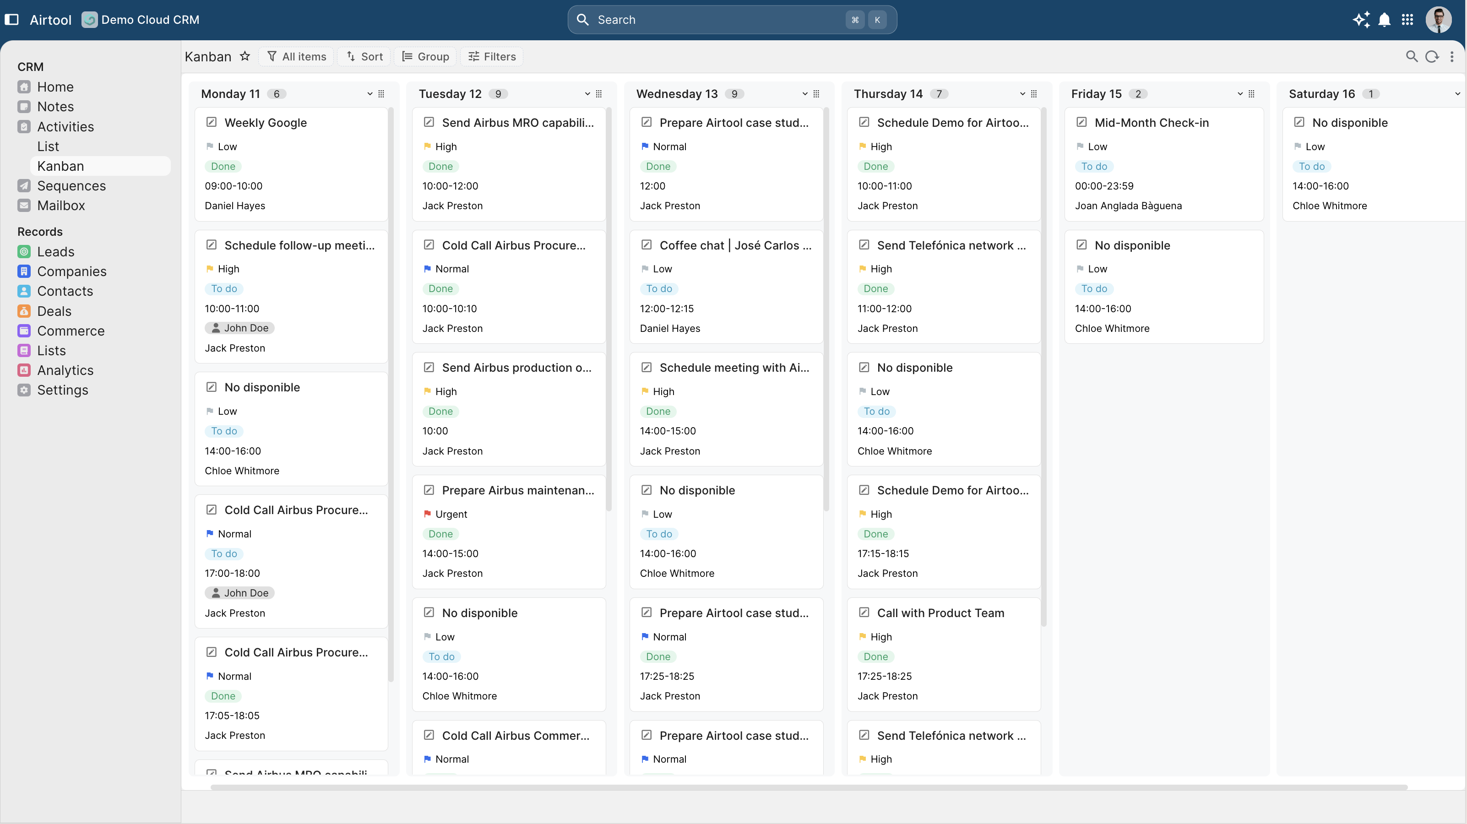Click the horizontal scrollbar under the board

[x=809, y=787]
